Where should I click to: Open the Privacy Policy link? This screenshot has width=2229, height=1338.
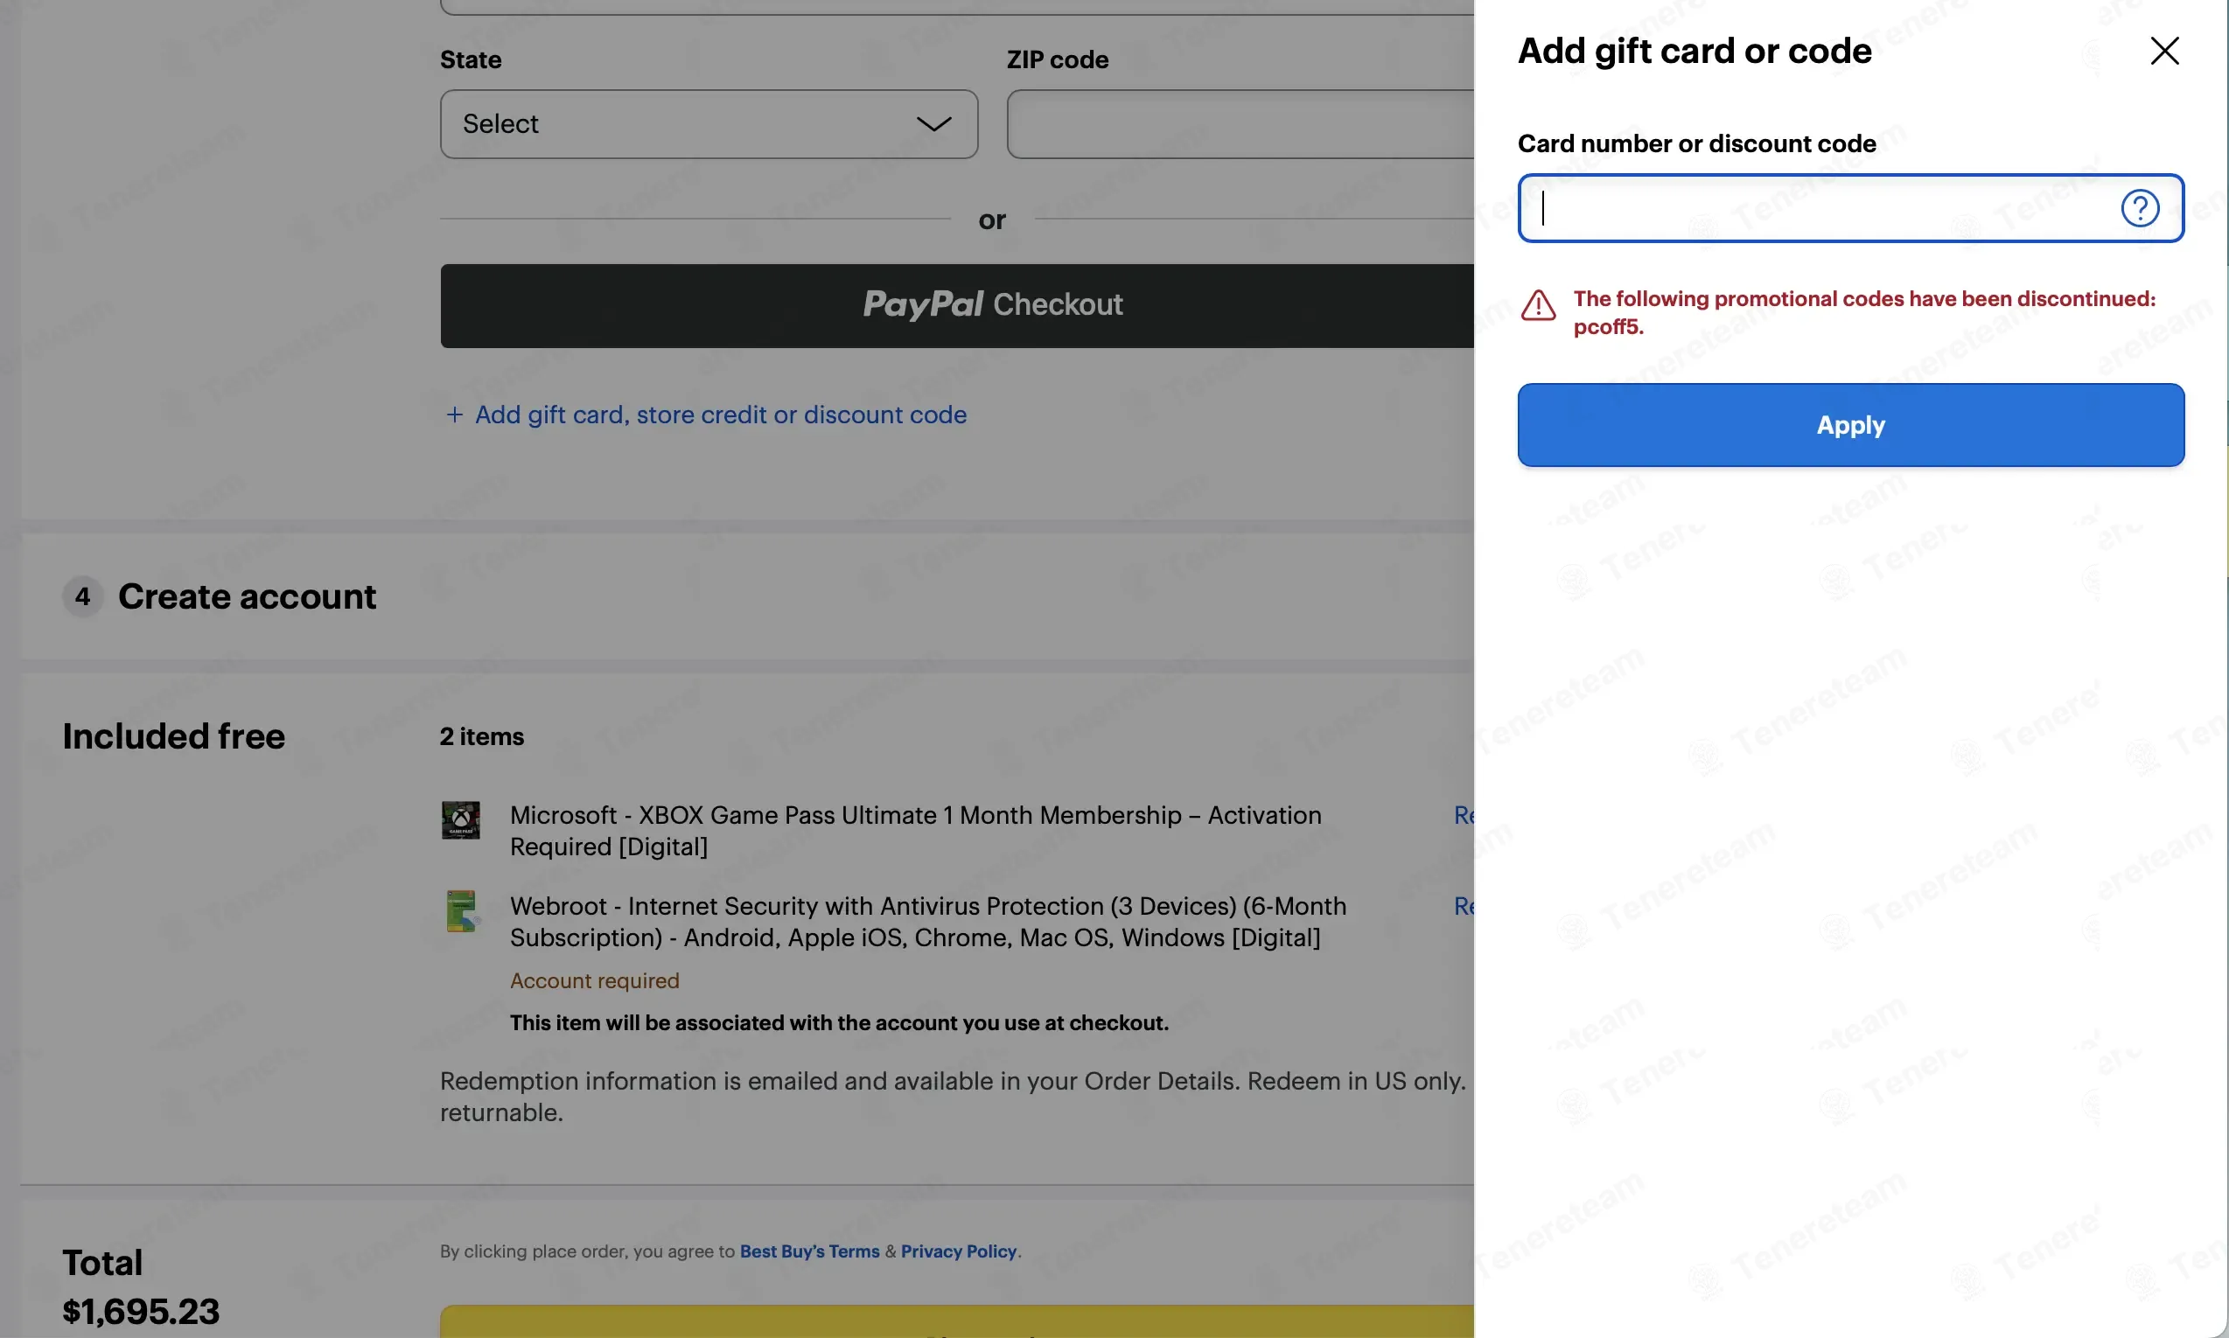click(x=959, y=1251)
